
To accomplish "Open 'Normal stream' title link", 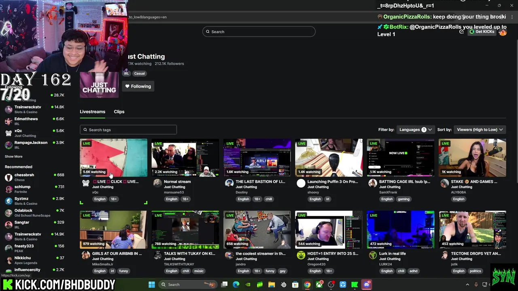I will 177,181.
